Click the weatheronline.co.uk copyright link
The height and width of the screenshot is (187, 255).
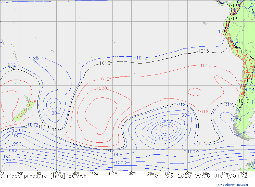point(233,185)
